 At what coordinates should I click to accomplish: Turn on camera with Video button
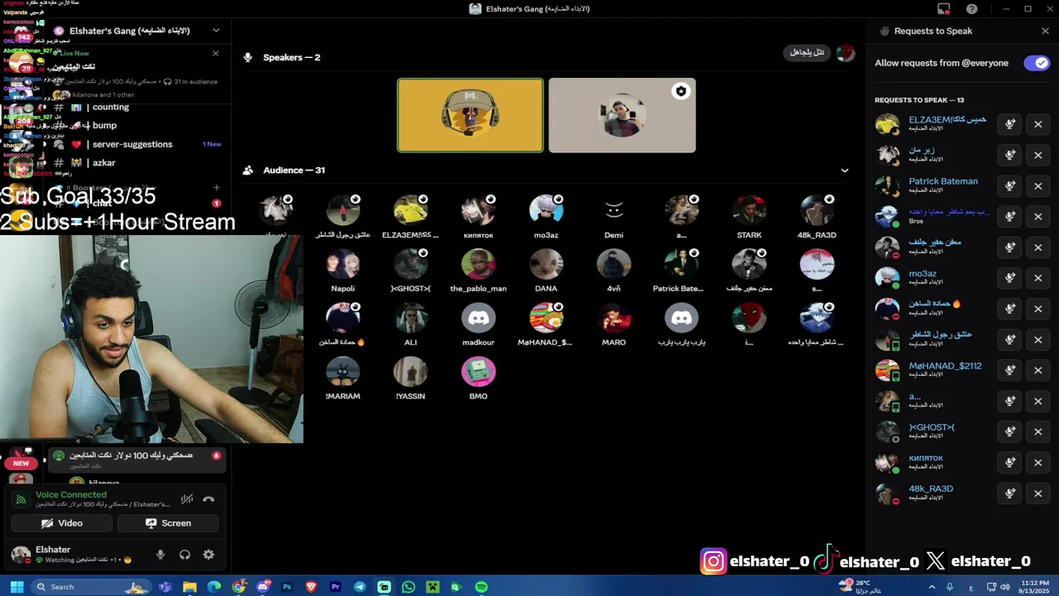point(62,523)
